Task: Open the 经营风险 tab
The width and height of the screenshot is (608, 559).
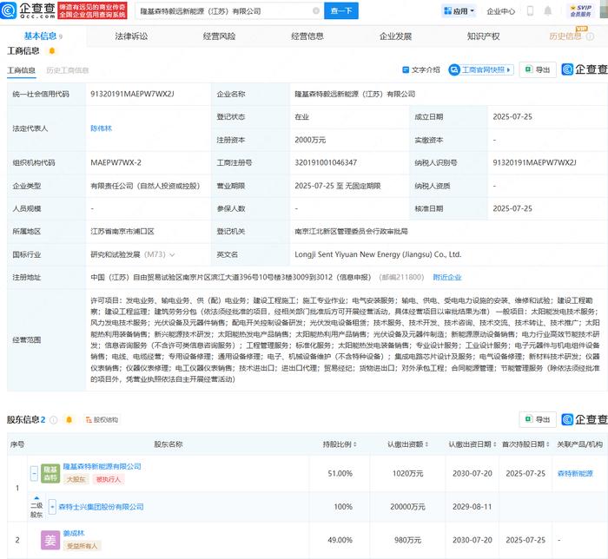Action: [x=219, y=36]
